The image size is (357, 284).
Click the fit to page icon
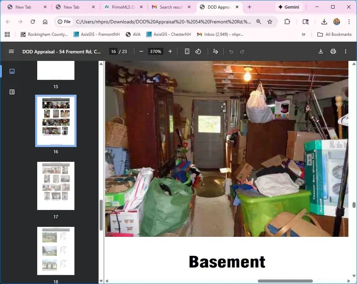pos(187,51)
